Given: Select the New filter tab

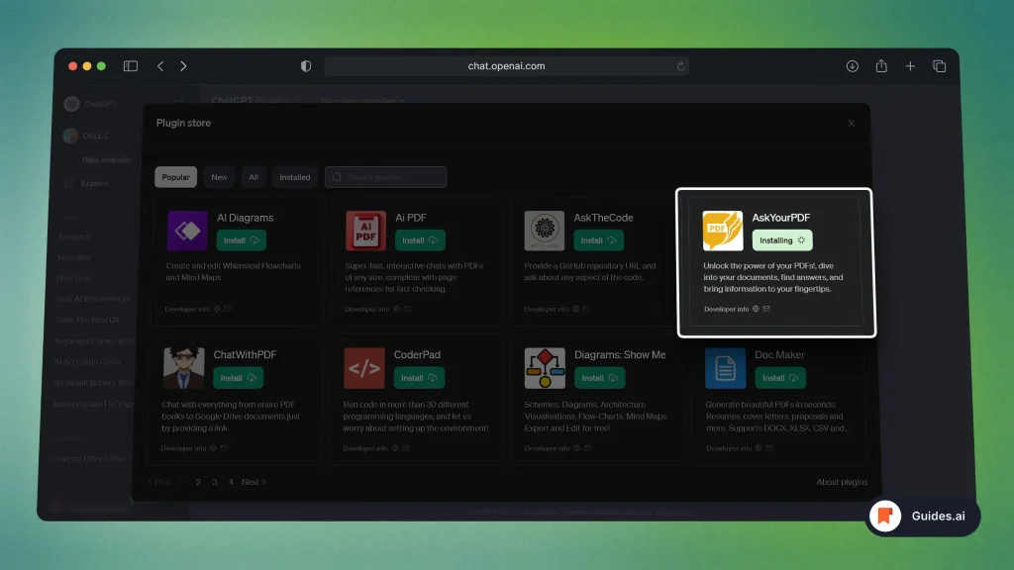Looking at the screenshot, I should tap(219, 177).
